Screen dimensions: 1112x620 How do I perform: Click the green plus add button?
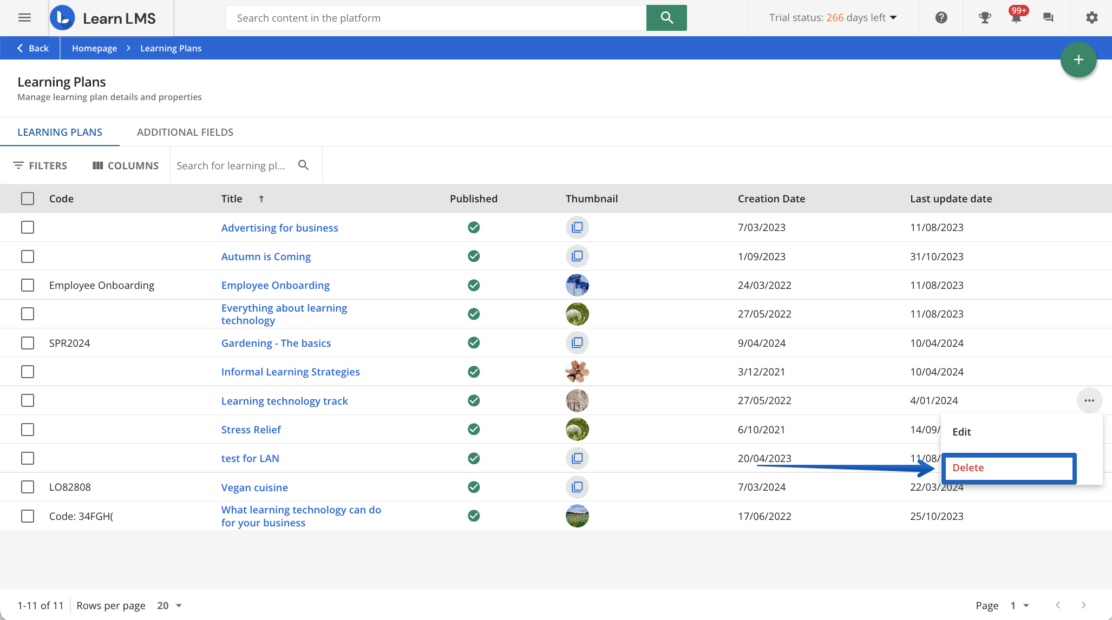1078,60
